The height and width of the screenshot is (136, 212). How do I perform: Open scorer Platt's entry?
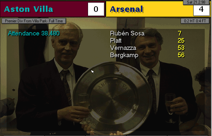point(116,41)
